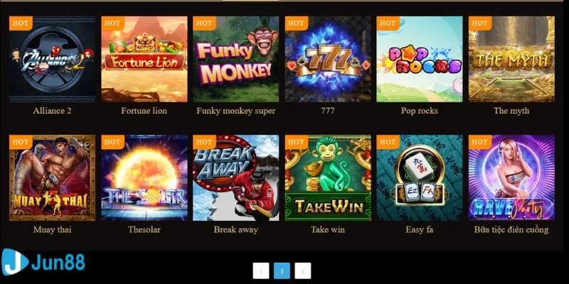Select the Funky Monkey game thumbnail
The image size is (569, 284).
click(x=236, y=59)
